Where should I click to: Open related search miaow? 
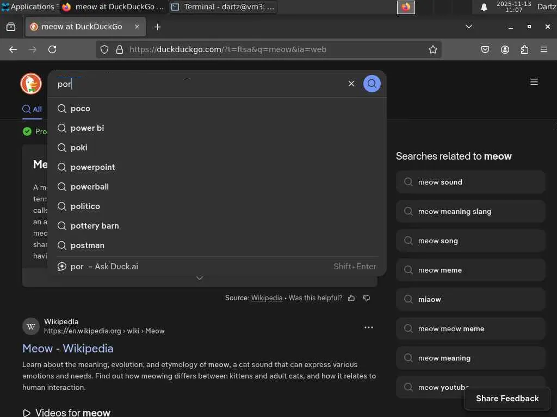click(x=471, y=299)
